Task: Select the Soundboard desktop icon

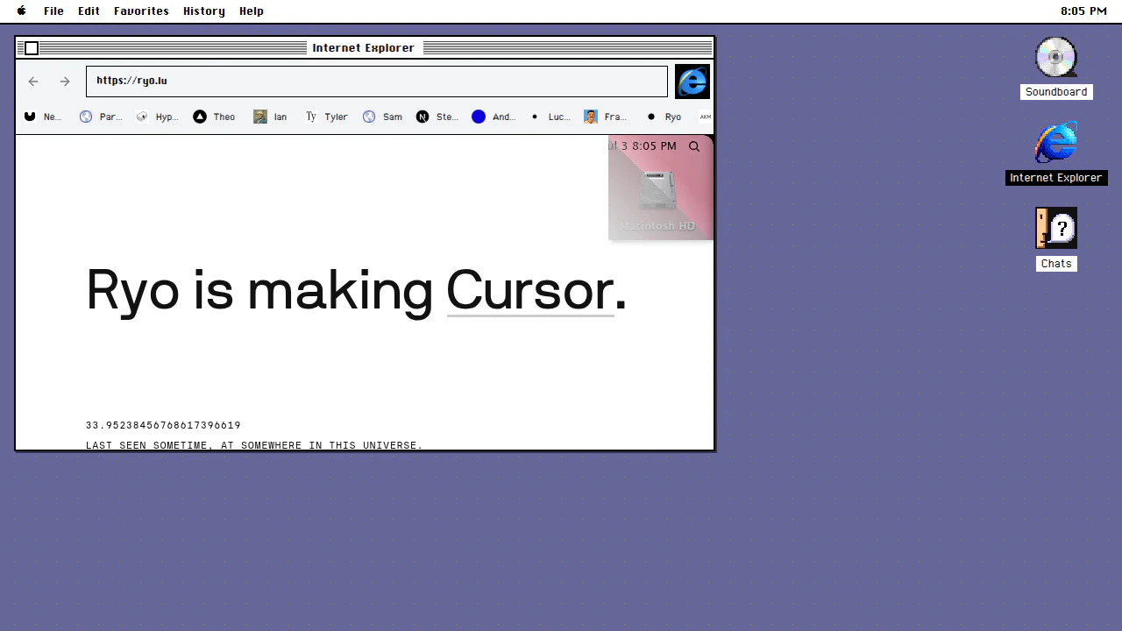Action: tap(1056, 67)
